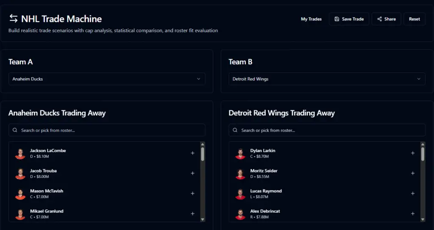Click the Save Trade button
Image resolution: width=434 pixels, height=230 pixels.
[x=349, y=19]
